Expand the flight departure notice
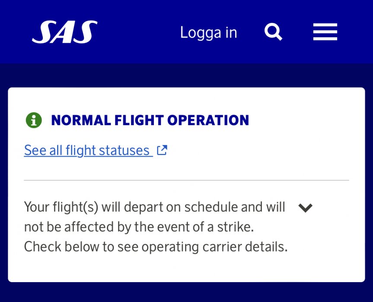 [306, 208]
